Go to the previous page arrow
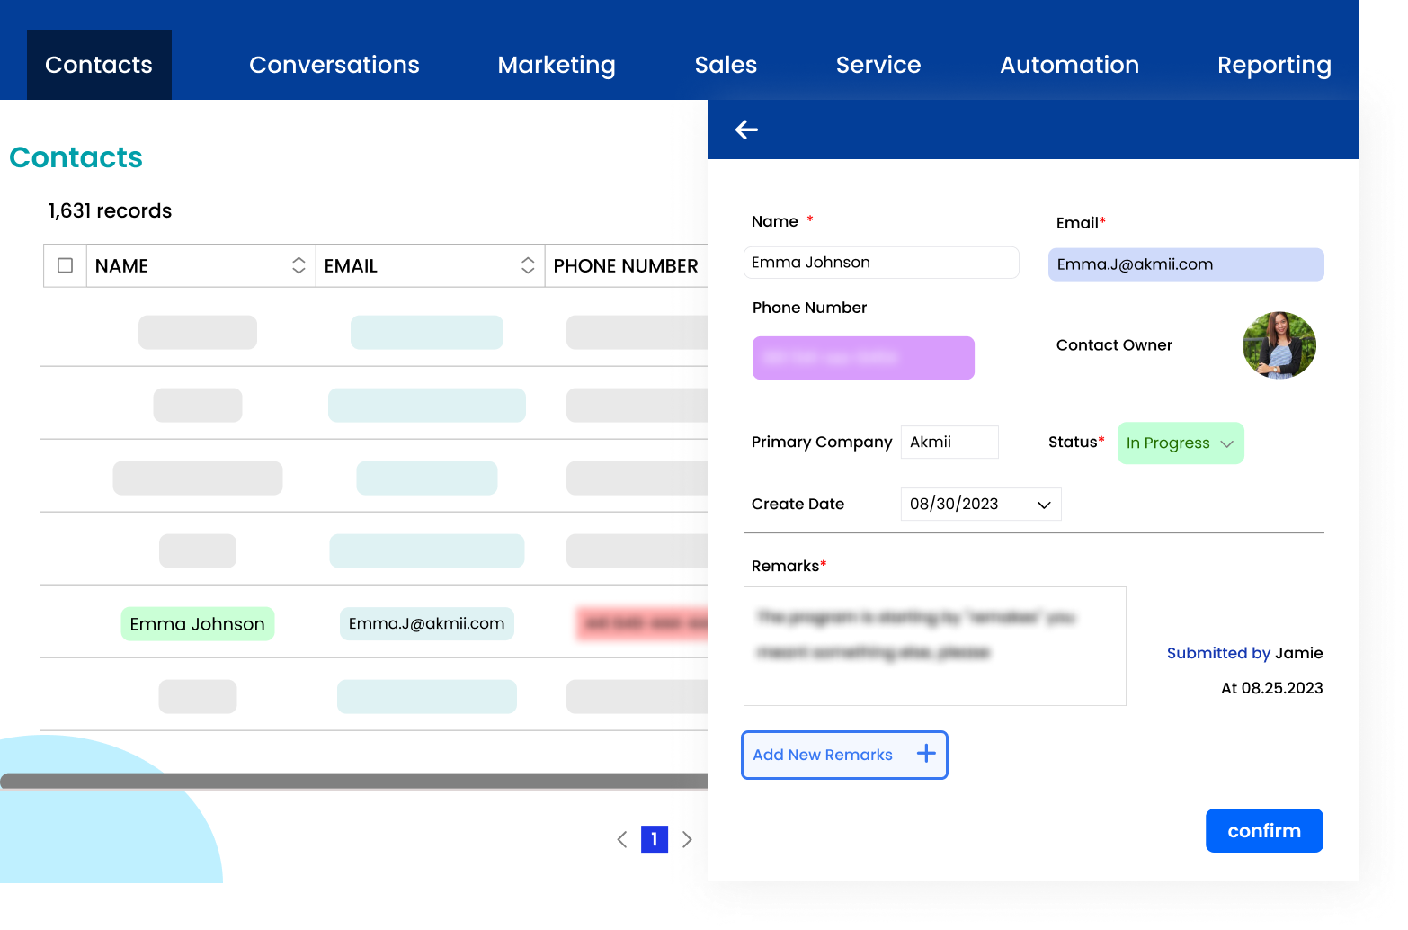 [x=622, y=839]
